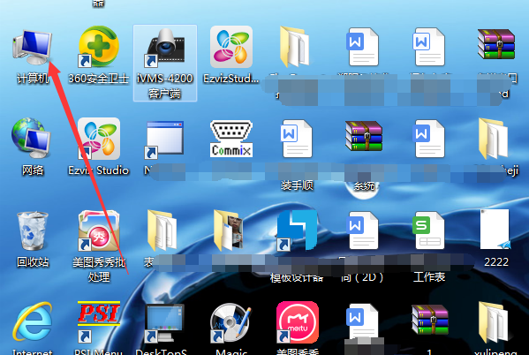Viewport: 529px width, 355px height.
Task: Click the blank 2222 file icon
Action: [495, 230]
